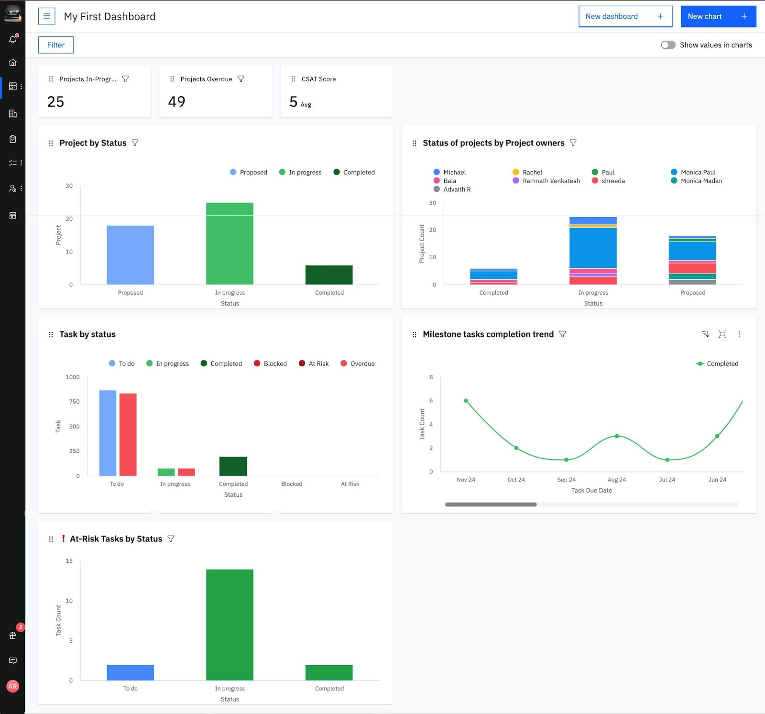This screenshot has width=765, height=714.
Task: Click the Milestone chart horizontal scrollbar
Action: [491, 504]
